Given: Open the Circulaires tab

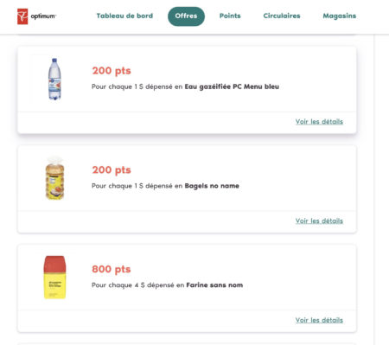Looking at the screenshot, I should (282, 16).
